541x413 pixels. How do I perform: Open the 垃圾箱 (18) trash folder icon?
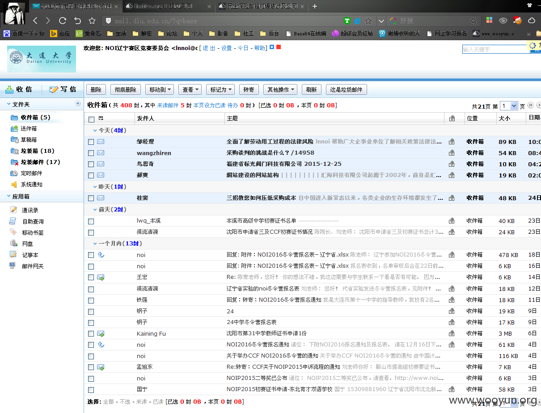[x=14, y=151]
